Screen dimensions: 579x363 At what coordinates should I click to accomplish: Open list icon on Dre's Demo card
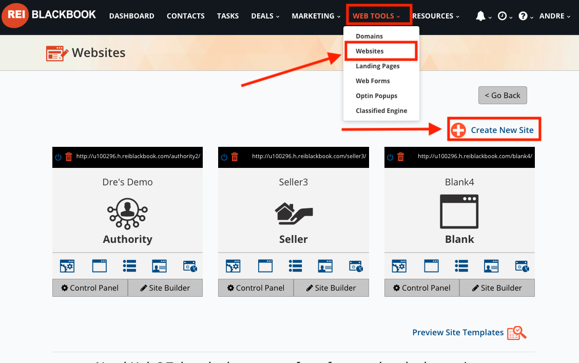129,266
